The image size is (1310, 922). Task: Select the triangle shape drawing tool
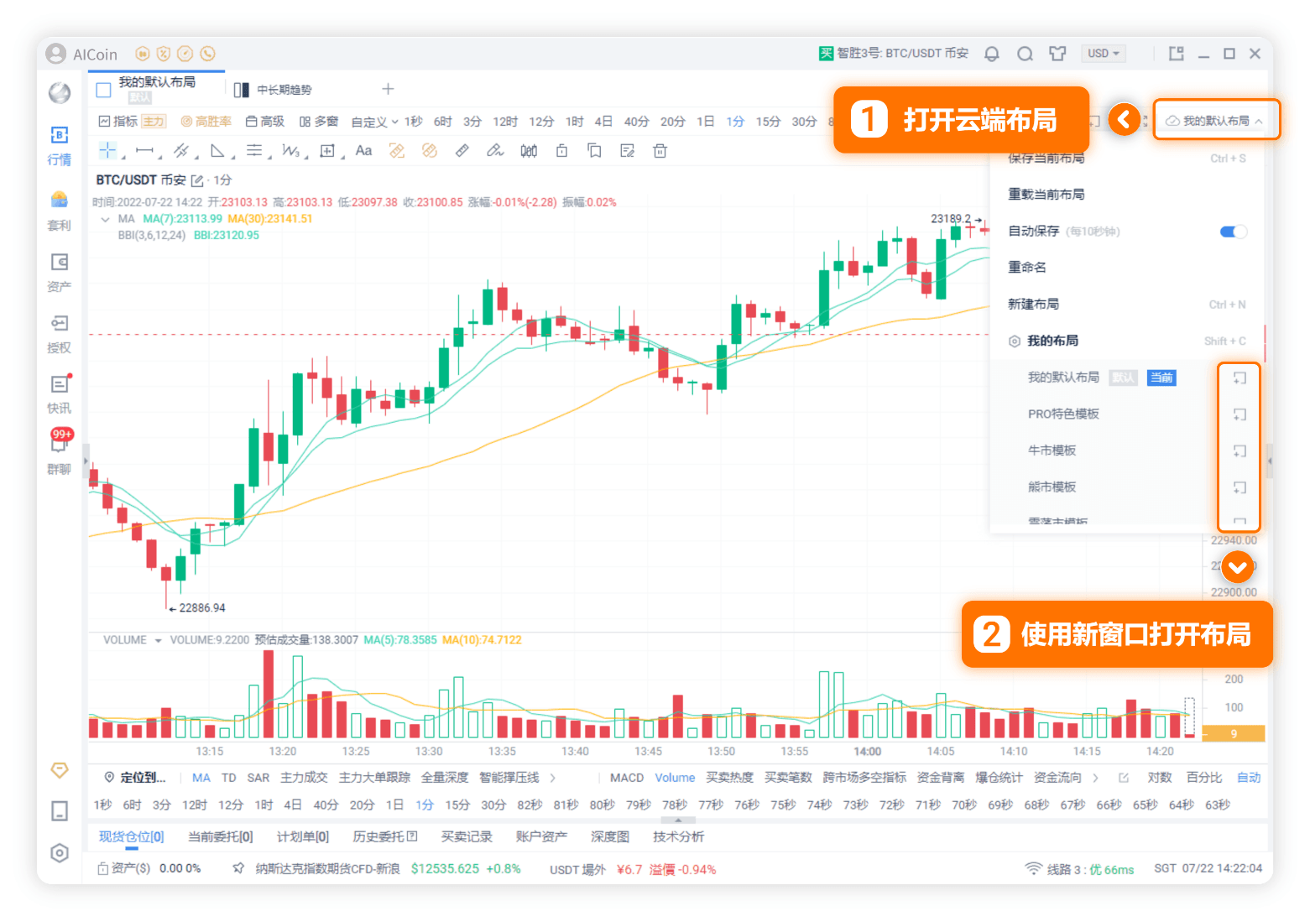217,151
